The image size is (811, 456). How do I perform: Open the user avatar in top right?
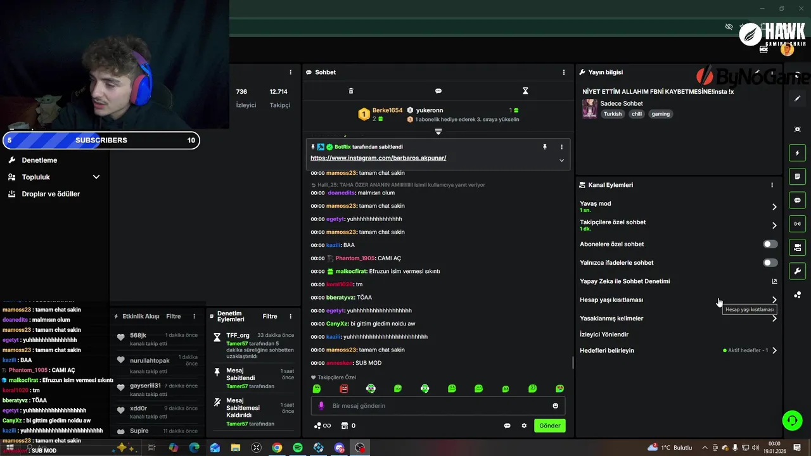788,49
